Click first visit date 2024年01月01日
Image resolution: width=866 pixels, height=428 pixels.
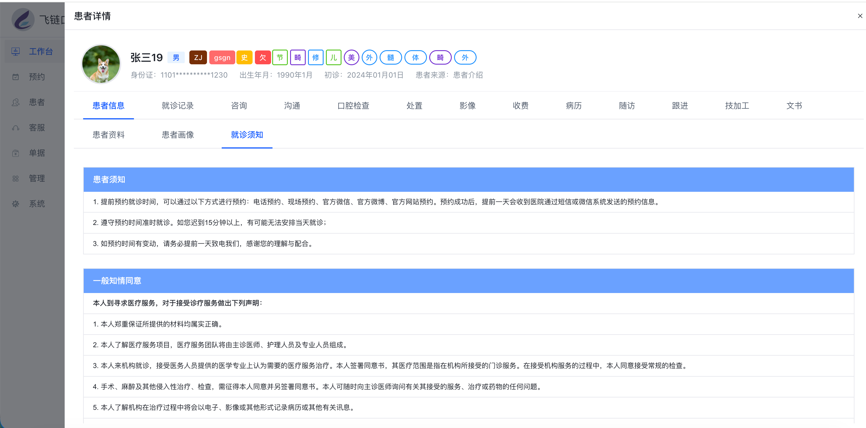click(375, 75)
